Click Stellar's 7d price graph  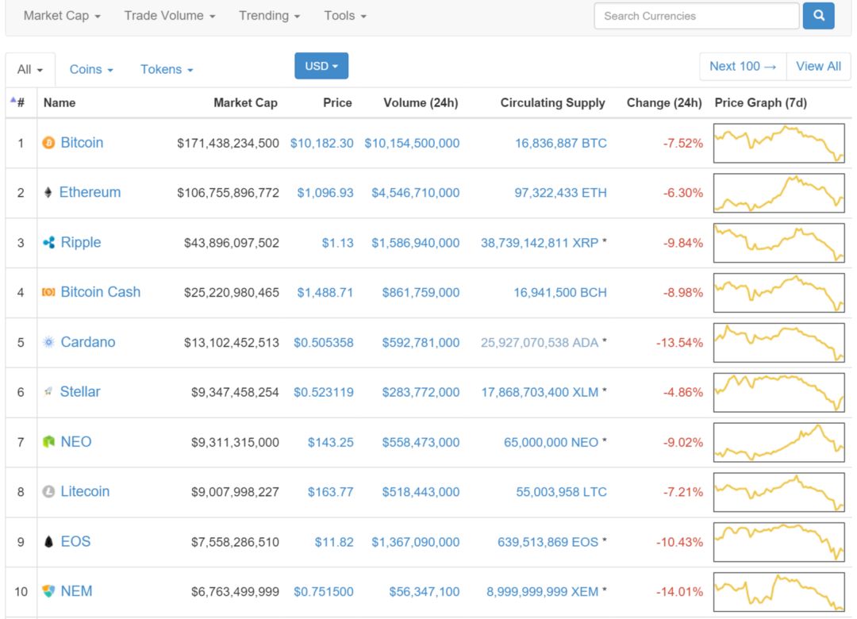(x=779, y=393)
